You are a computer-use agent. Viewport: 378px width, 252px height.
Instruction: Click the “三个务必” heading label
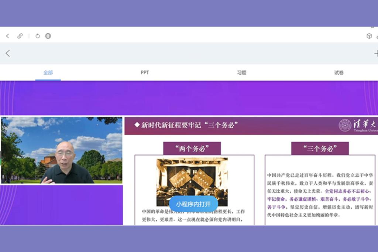point(320,149)
